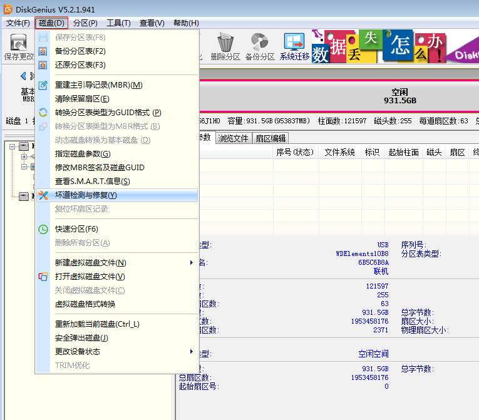479x420 pixels.
Task: Open 查看S.M.A.R.T.信息(S) entry
Action: click(117, 182)
